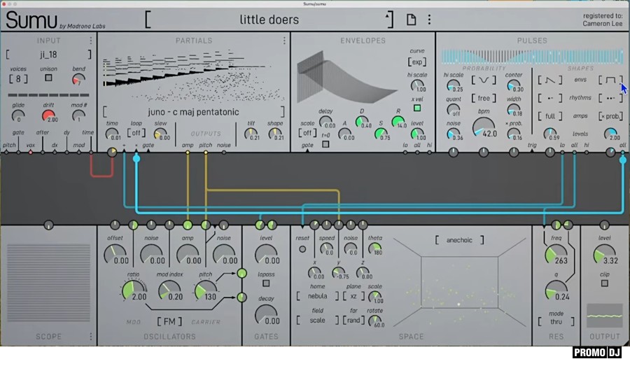Open the SCOPE panel three-dot menu
The width and height of the screenshot is (630, 366).
(x=90, y=337)
